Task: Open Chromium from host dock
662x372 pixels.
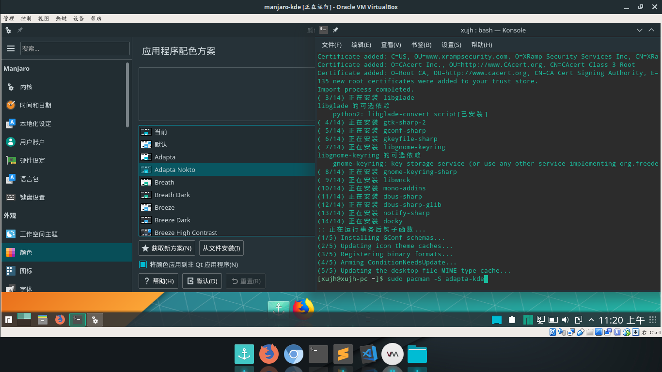Action: pyautogui.click(x=294, y=355)
